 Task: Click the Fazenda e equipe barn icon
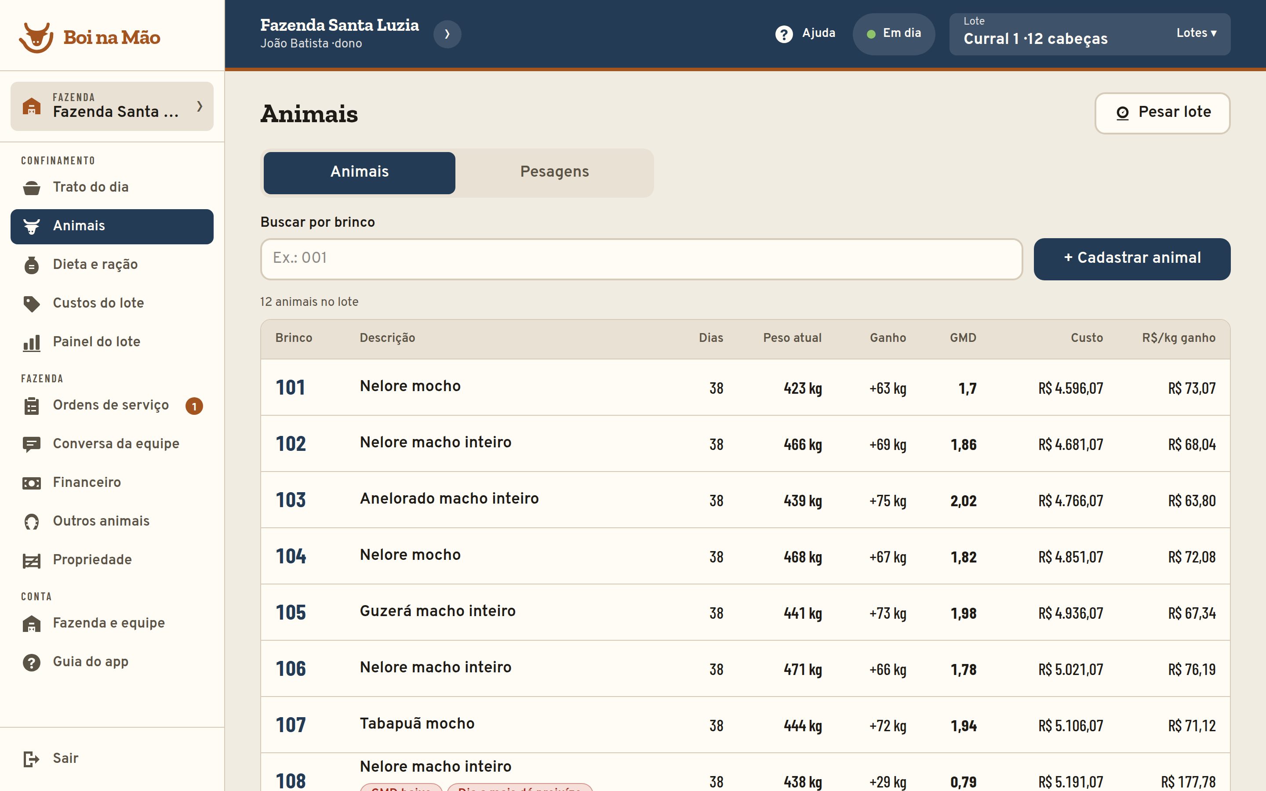click(x=31, y=624)
